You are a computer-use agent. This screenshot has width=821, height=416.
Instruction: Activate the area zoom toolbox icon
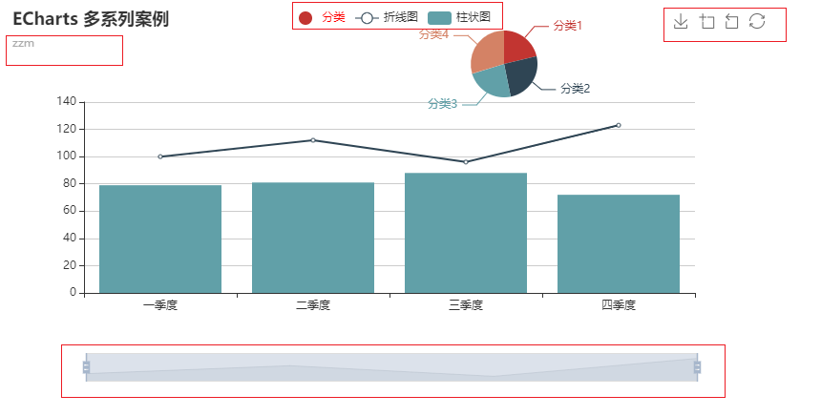pyautogui.click(x=706, y=21)
